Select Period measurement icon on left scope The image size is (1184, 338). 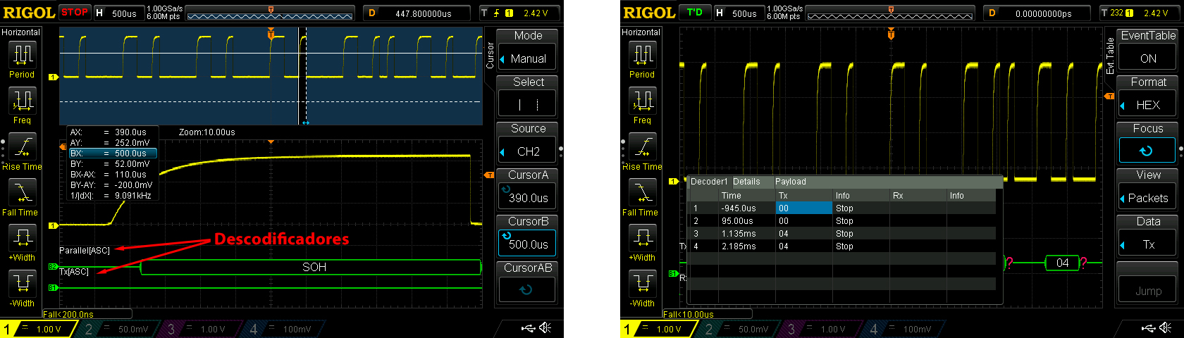click(22, 55)
